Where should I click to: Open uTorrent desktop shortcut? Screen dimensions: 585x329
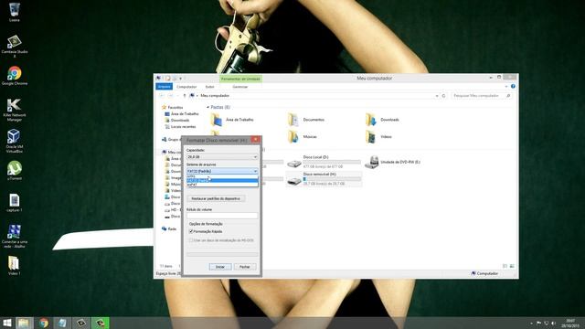coord(15,171)
